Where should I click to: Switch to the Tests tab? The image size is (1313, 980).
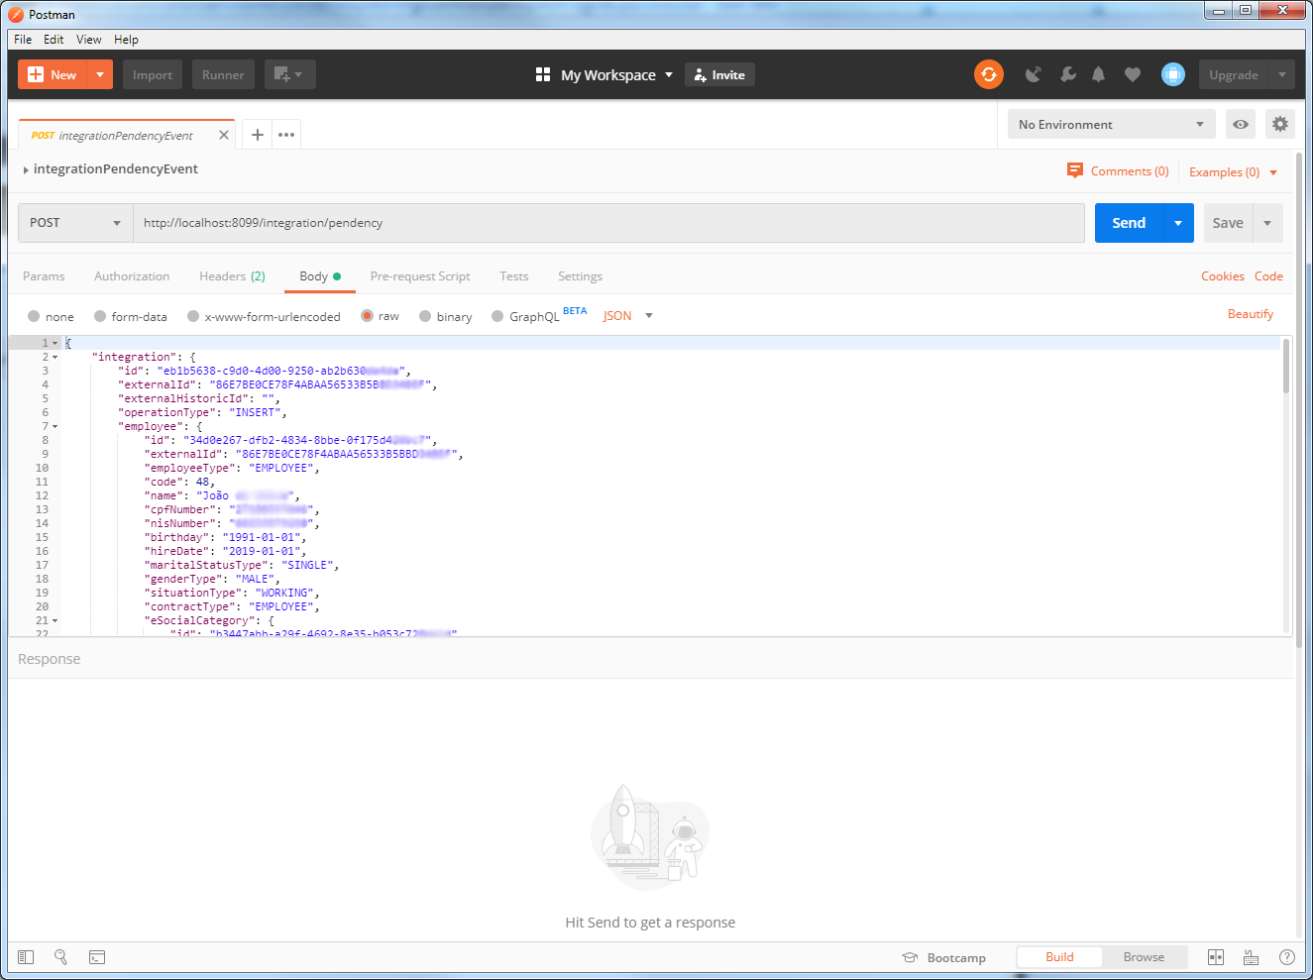[x=514, y=276]
